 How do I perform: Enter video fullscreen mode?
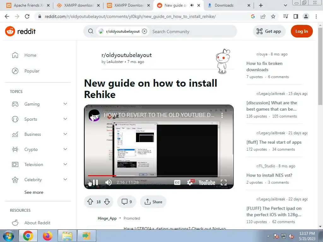[x=224, y=182]
